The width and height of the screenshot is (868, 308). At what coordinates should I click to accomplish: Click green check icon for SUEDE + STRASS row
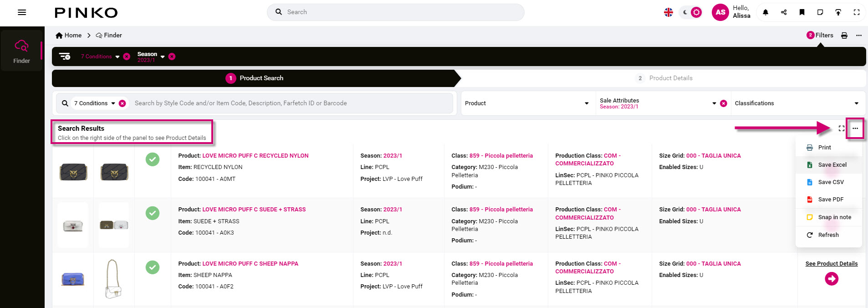(153, 213)
